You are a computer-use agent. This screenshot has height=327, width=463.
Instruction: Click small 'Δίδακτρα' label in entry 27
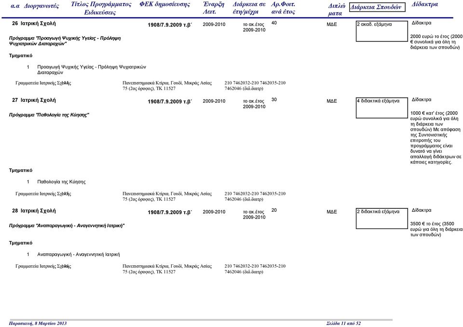pos(422,99)
